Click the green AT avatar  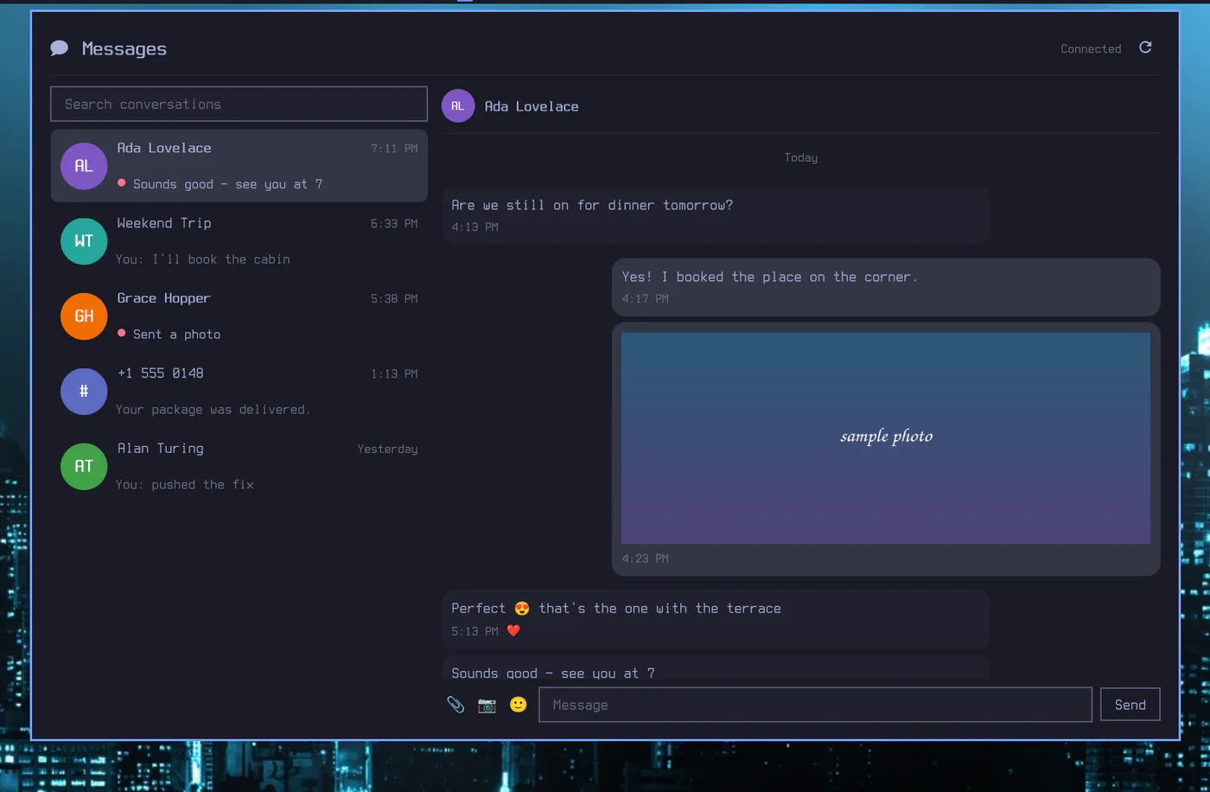tap(84, 466)
